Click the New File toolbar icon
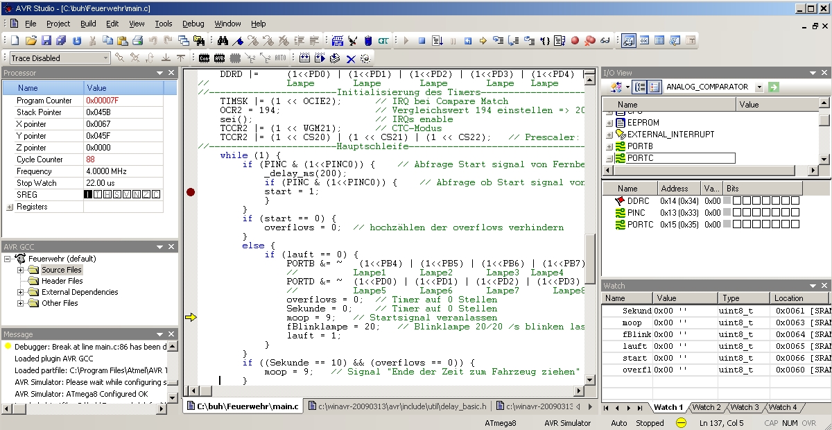832x430 pixels. coord(15,40)
